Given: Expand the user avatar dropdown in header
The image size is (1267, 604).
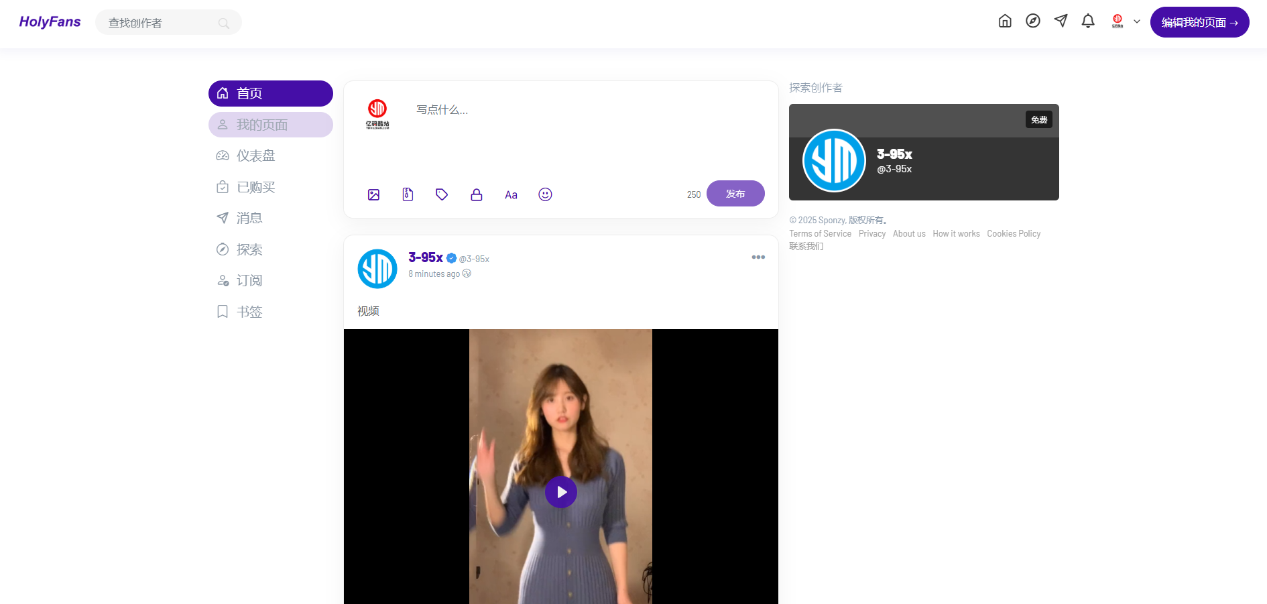Looking at the screenshot, I should 1126,21.
